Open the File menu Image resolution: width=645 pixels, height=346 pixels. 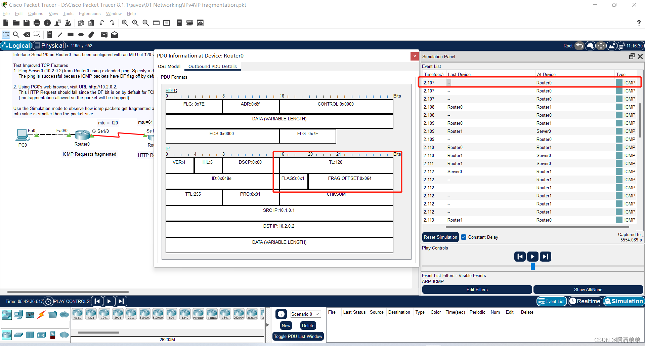(x=6, y=13)
